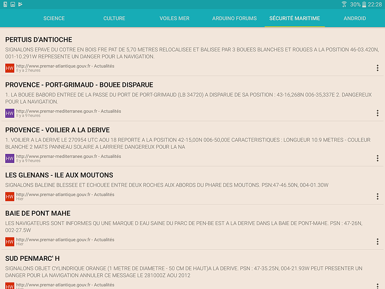Open premar-atlantique source link under Sud Penmarc' H
The height and width of the screenshot is (289, 385).
coord(65,285)
